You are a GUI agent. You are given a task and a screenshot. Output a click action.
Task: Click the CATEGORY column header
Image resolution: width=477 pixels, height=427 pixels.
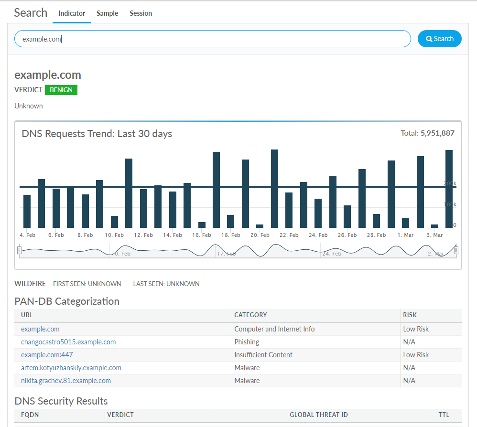tap(250, 315)
